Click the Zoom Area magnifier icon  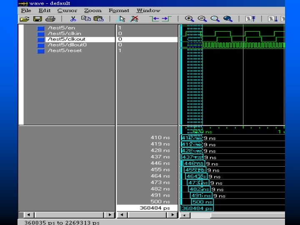click(215, 19)
